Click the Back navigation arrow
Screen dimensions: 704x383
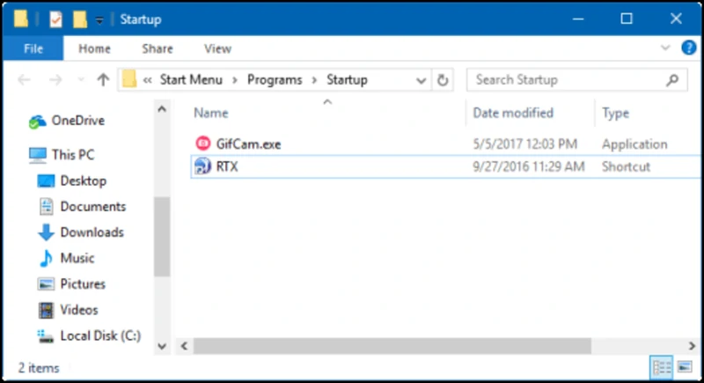[x=25, y=80]
